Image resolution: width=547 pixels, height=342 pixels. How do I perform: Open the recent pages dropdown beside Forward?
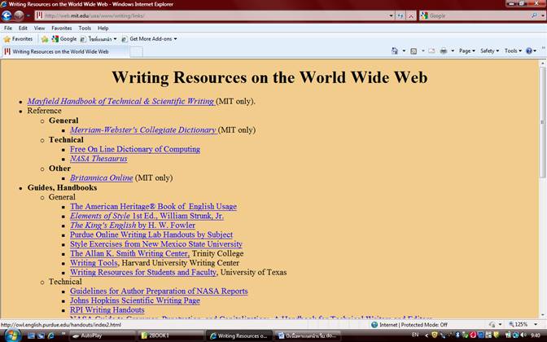pos(28,15)
